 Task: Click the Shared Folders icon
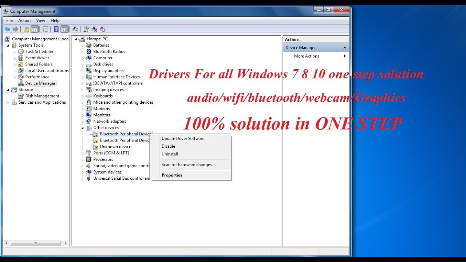click(x=21, y=64)
